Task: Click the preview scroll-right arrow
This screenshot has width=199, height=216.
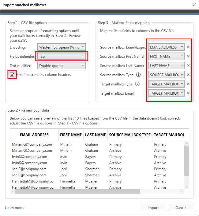Action: click(x=182, y=192)
